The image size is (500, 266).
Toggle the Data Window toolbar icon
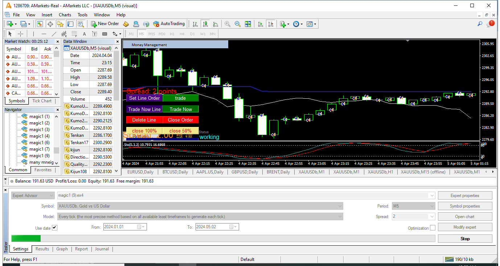[50, 24]
